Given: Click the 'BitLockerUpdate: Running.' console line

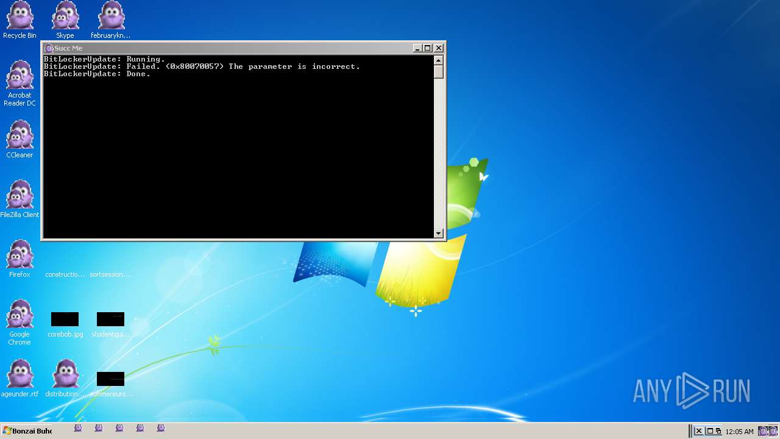Looking at the screenshot, I should [x=104, y=59].
